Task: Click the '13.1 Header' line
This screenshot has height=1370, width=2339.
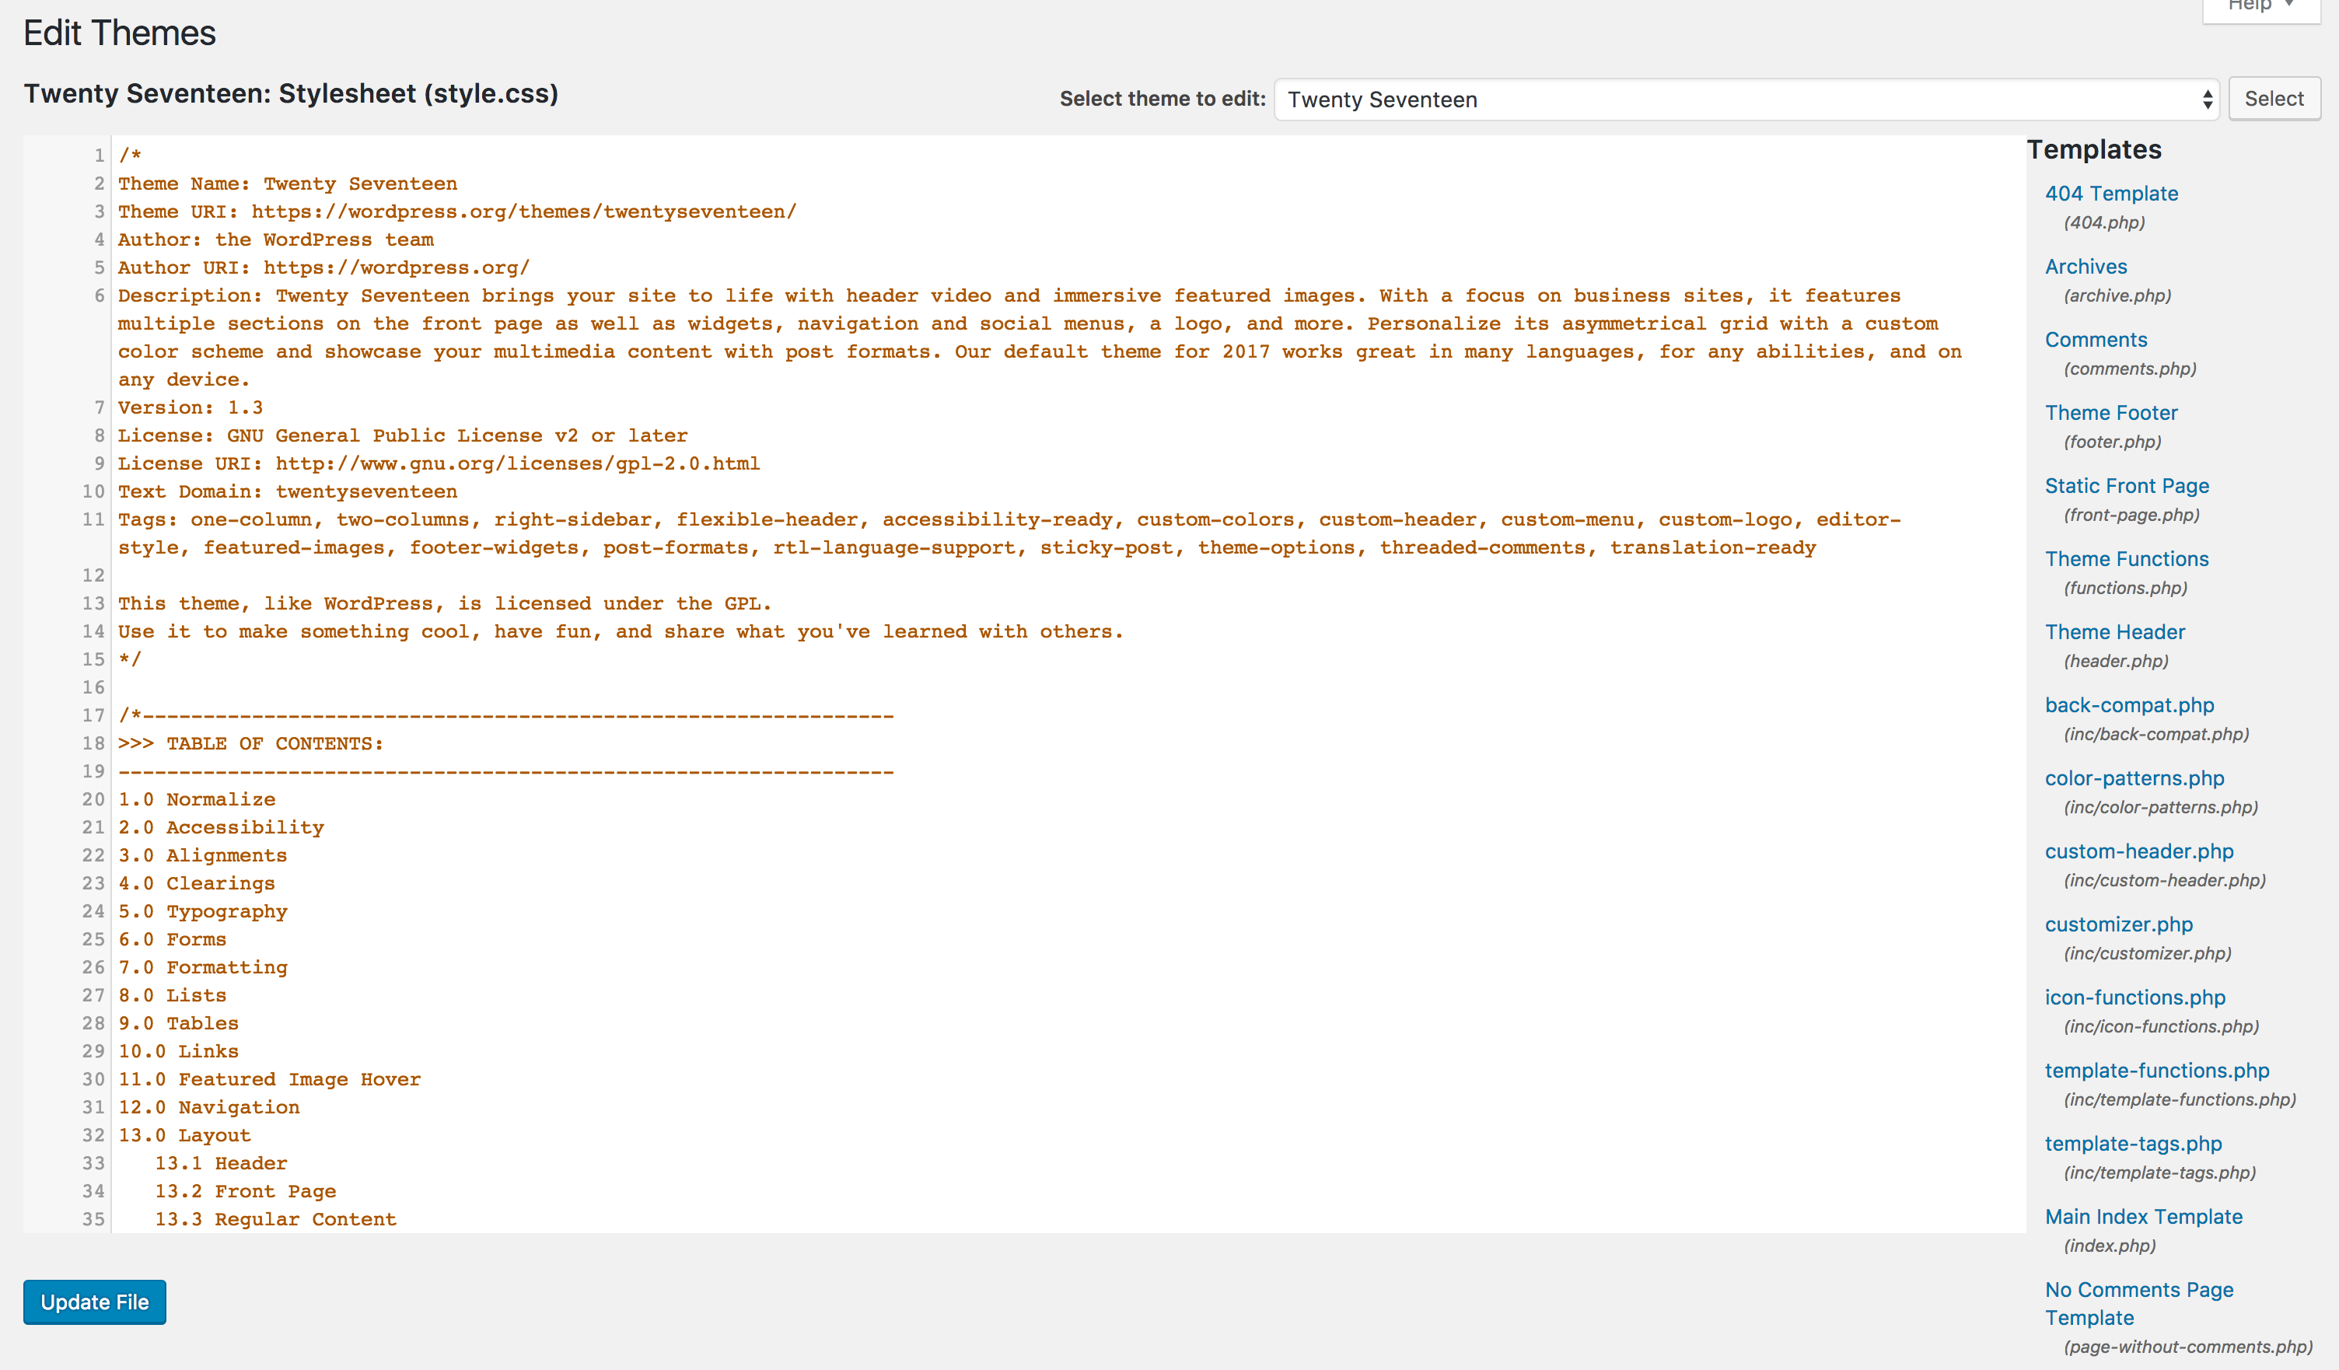Action: coord(221,1163)
